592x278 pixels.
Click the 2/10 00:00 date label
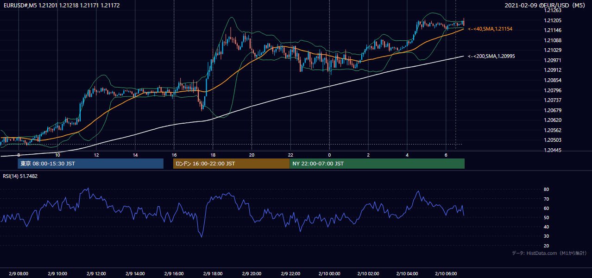(x=329, y=274)
